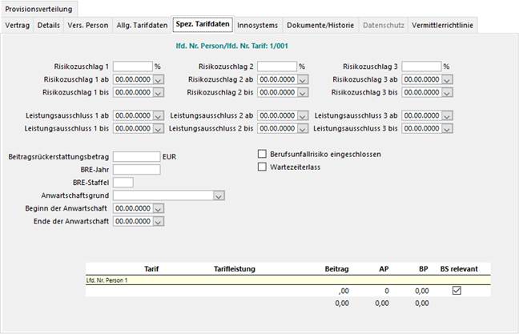Open Ende der Anwartschaft date dropdown
Viewport: 519px width, 334px height.
tap(158, 221)
